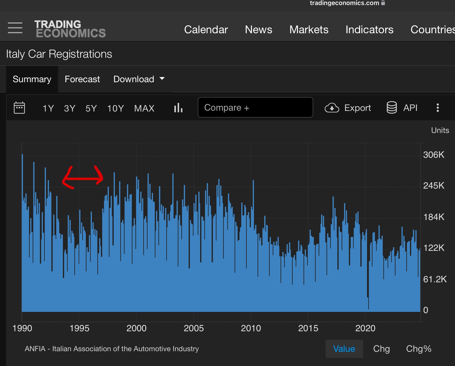Set chart range to MAX
455x366 pixels.
144,108
